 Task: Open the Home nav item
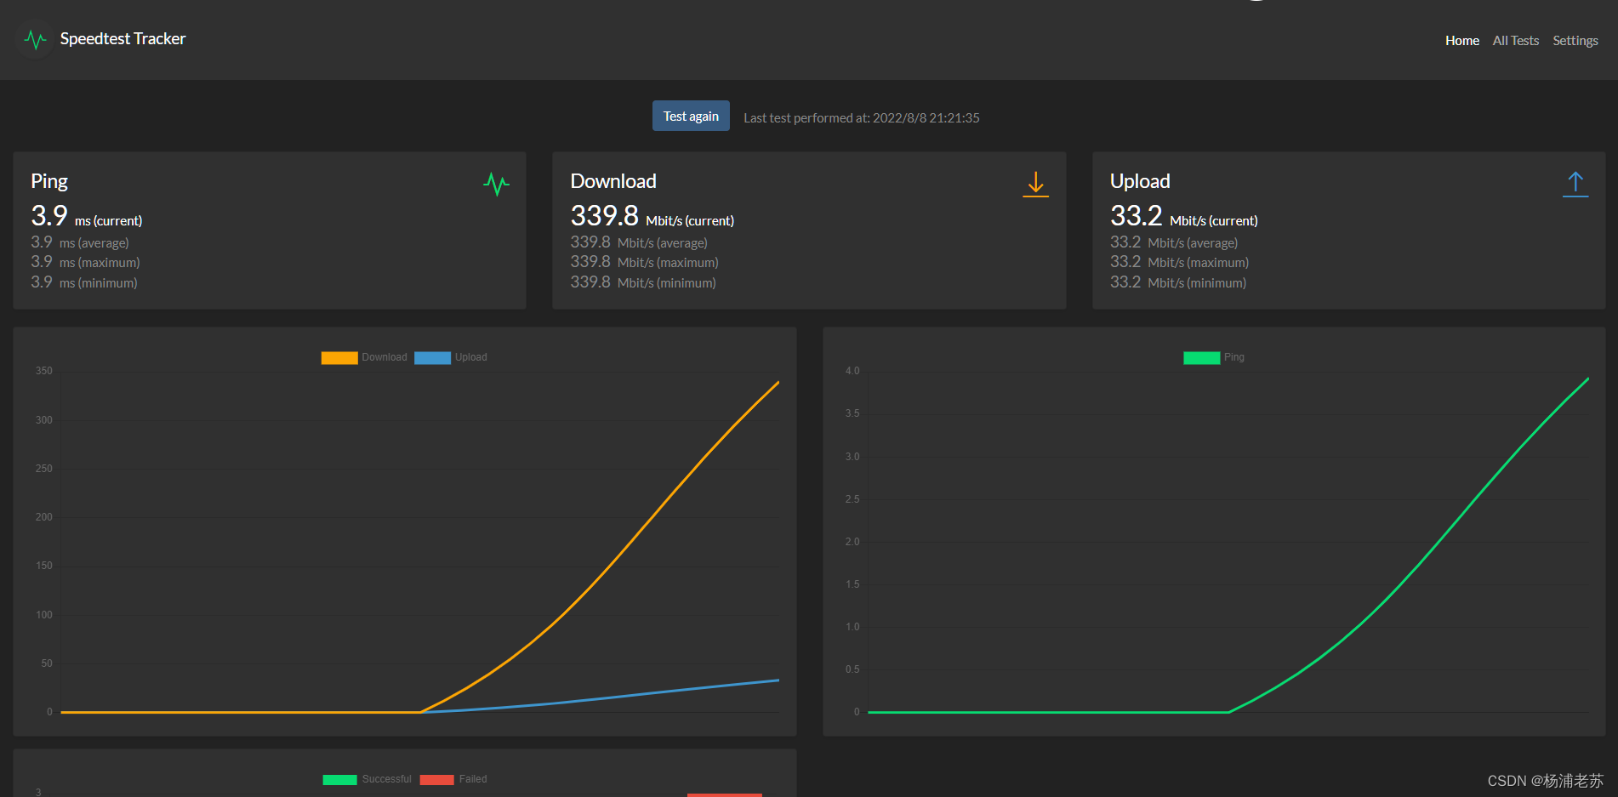(x=1461, y=41)
